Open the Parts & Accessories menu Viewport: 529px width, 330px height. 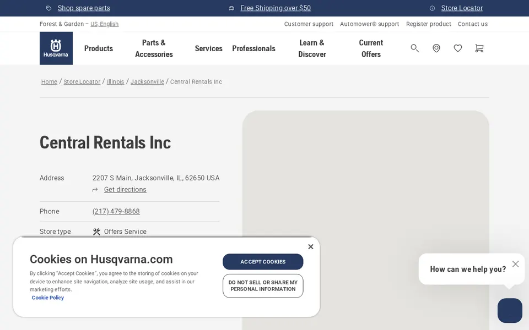[154, 48]
